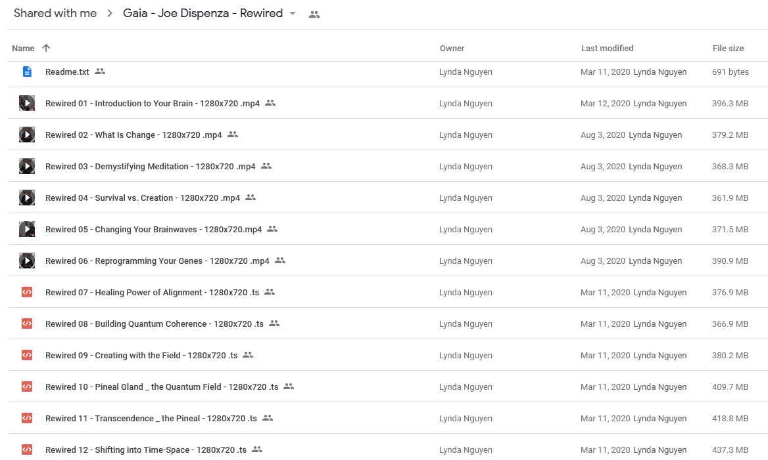The width and height of the screenshot is (768, 460).
Task: Reverse sort direction with the Name arrow
Action: [x=46, y=48]
